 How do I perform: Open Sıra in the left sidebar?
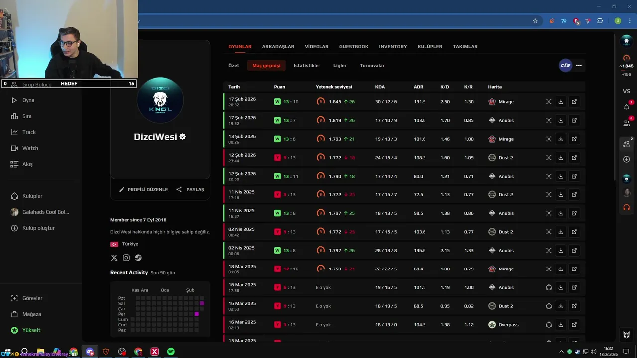[21, 116]
